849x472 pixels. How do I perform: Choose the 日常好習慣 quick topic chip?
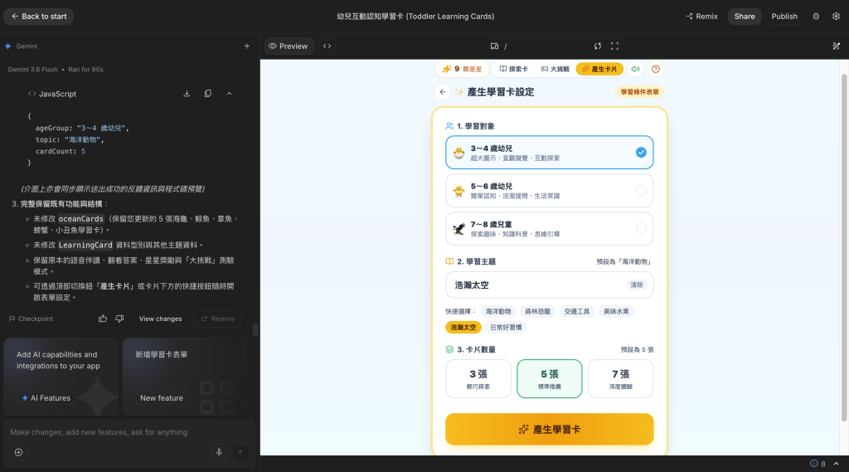pos(506,328)
